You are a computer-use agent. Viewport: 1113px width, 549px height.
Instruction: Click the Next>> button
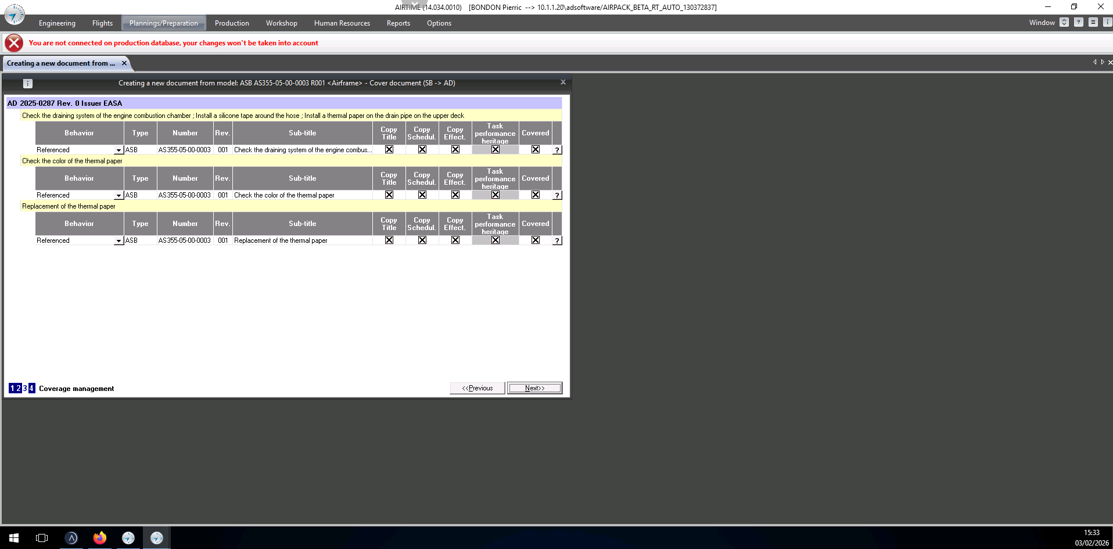click(x=534, y=388)
